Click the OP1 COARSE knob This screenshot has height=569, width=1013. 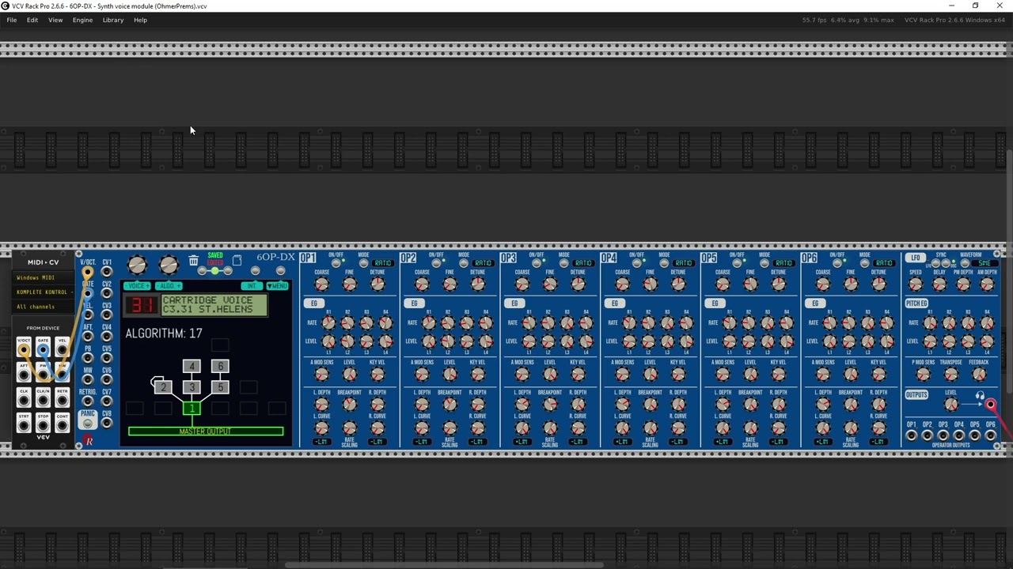[x=321, y=284]
